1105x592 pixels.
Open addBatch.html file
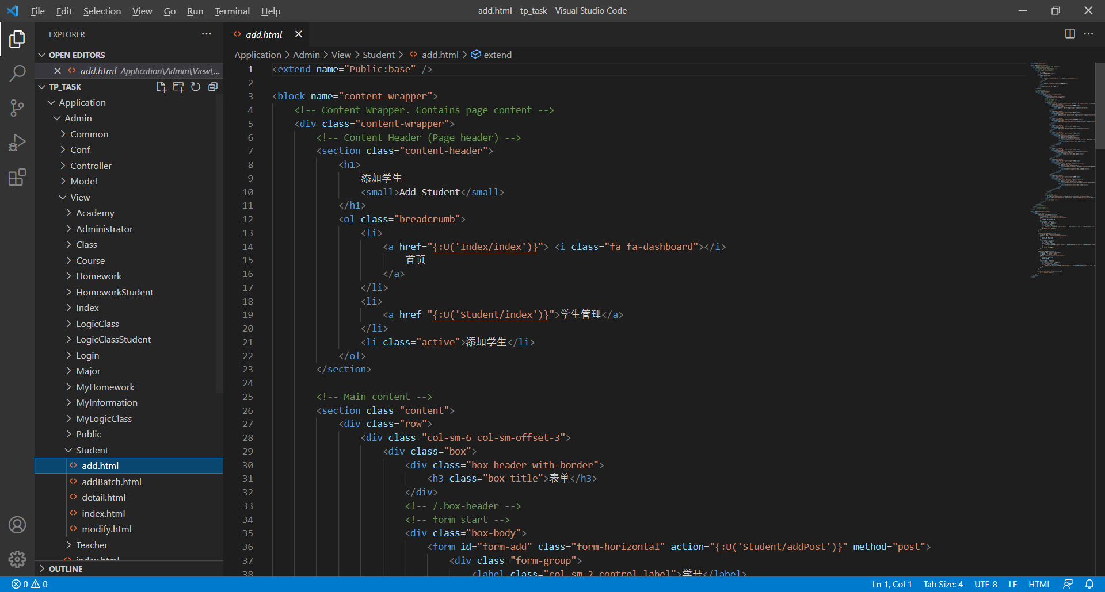click(x=129, y=482)
